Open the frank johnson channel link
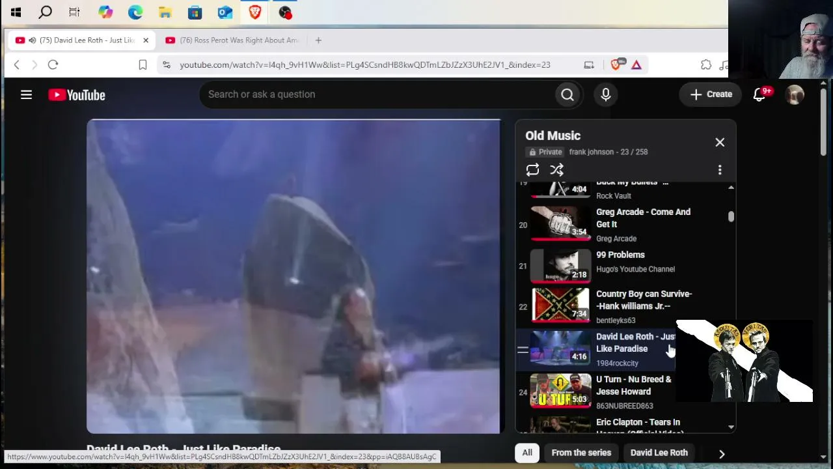The image size is (833, 469). [592, 152]
